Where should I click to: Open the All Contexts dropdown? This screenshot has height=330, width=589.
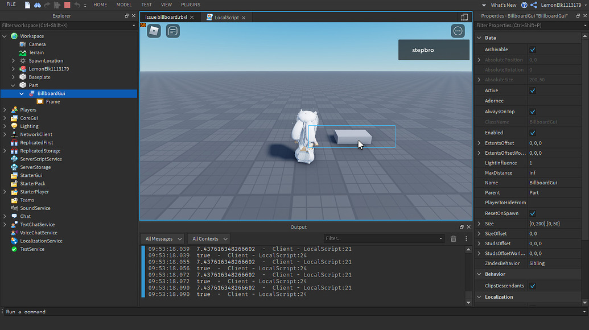[x=209, y=239]
